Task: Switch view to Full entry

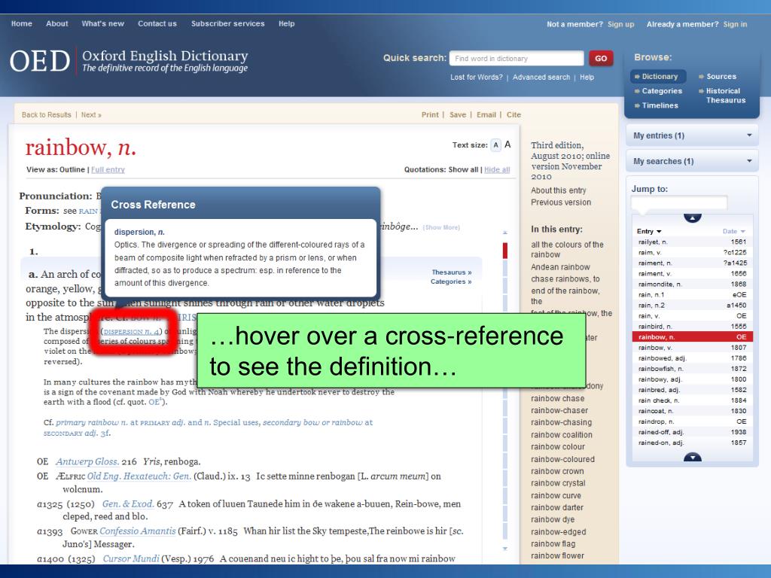Action: (108, 169)
